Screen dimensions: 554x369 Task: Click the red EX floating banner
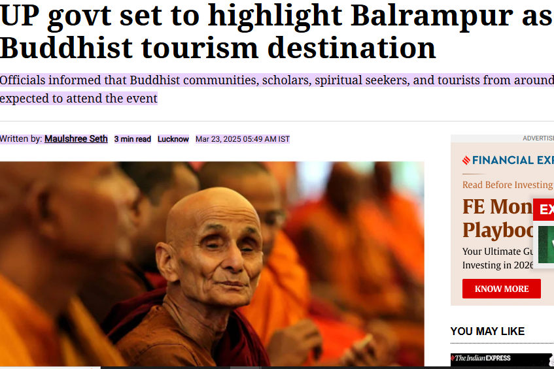544,210
